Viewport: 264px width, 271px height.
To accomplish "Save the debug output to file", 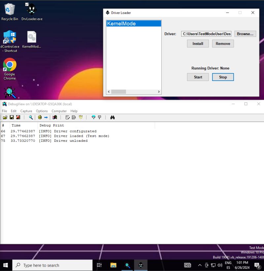I will pyautogui.click(x=12, y=117).
